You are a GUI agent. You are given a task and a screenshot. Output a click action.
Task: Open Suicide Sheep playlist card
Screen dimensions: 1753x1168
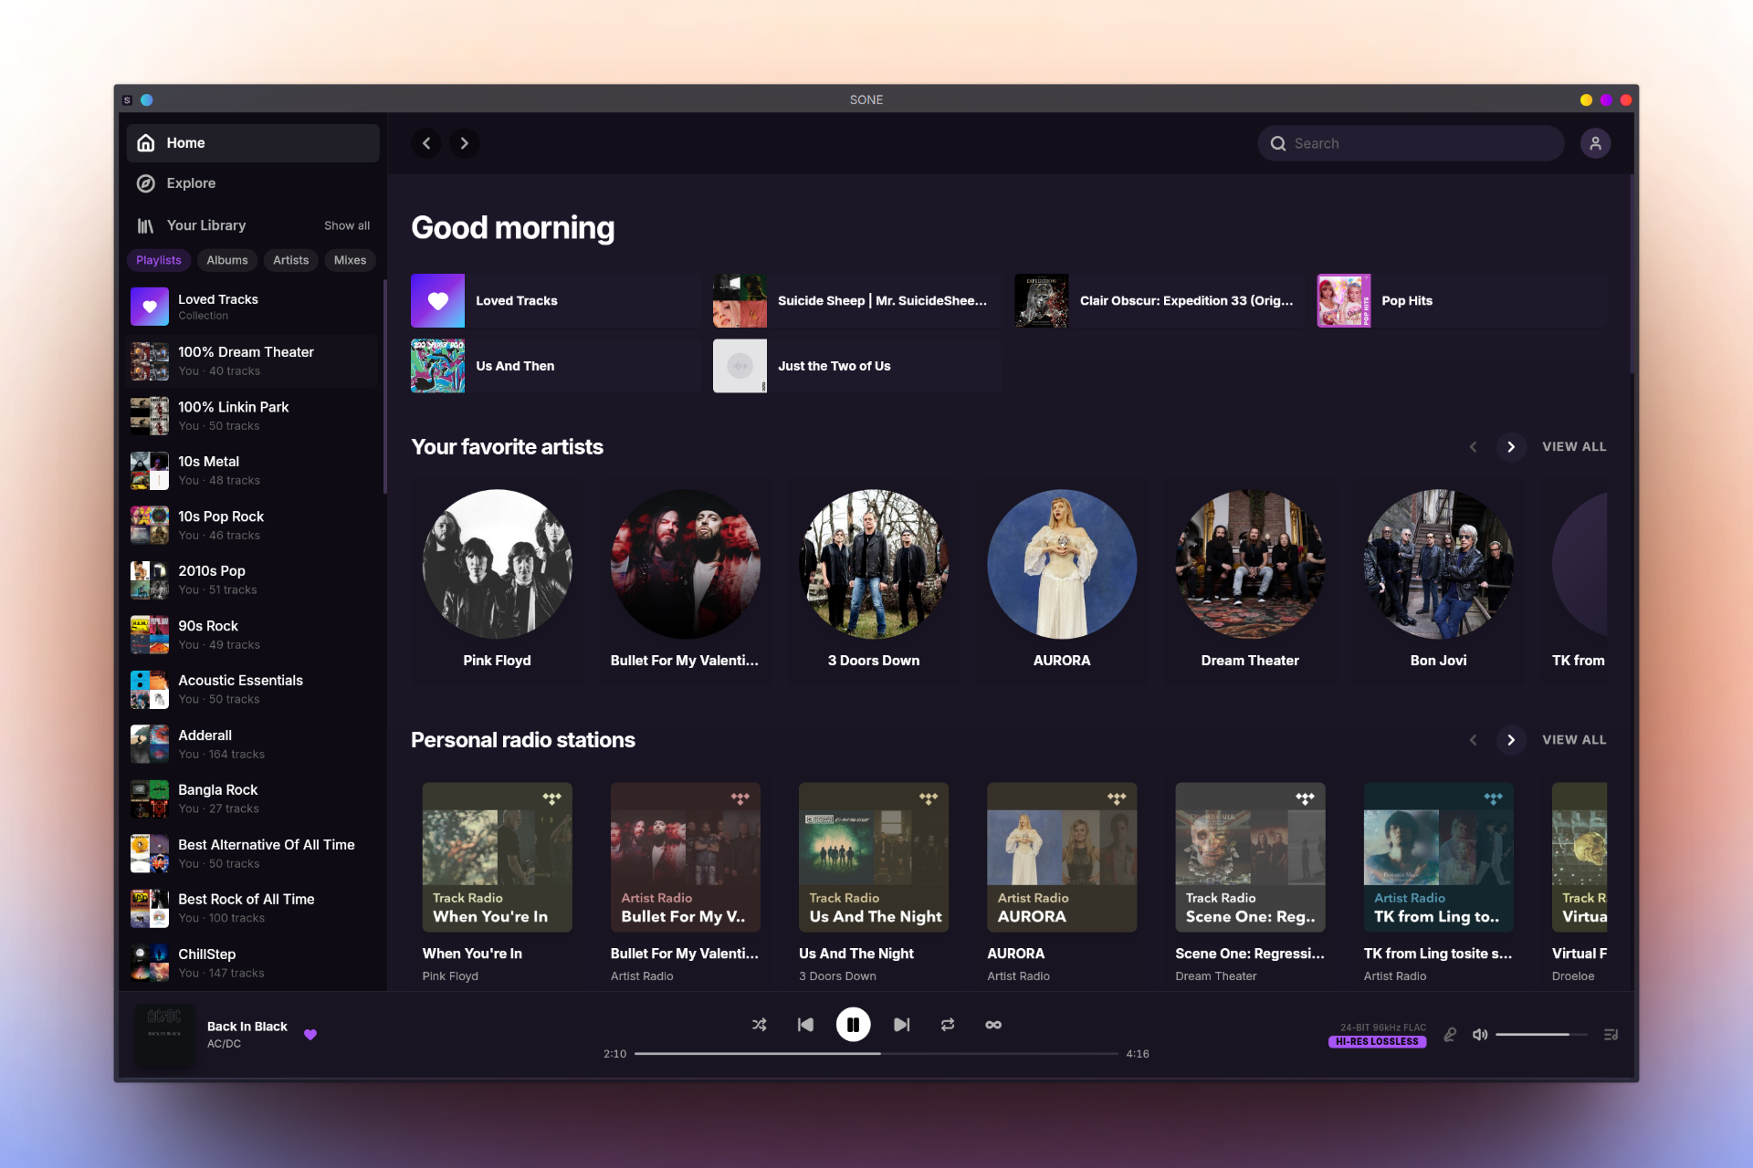pos(857,301)
